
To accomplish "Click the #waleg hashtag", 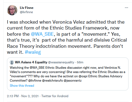I will (33, 52).
